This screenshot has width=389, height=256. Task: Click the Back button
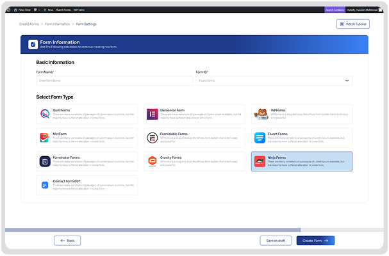tap(67, 241)
